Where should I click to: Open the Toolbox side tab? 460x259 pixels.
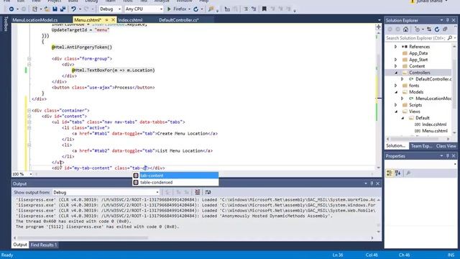[6, 24]
